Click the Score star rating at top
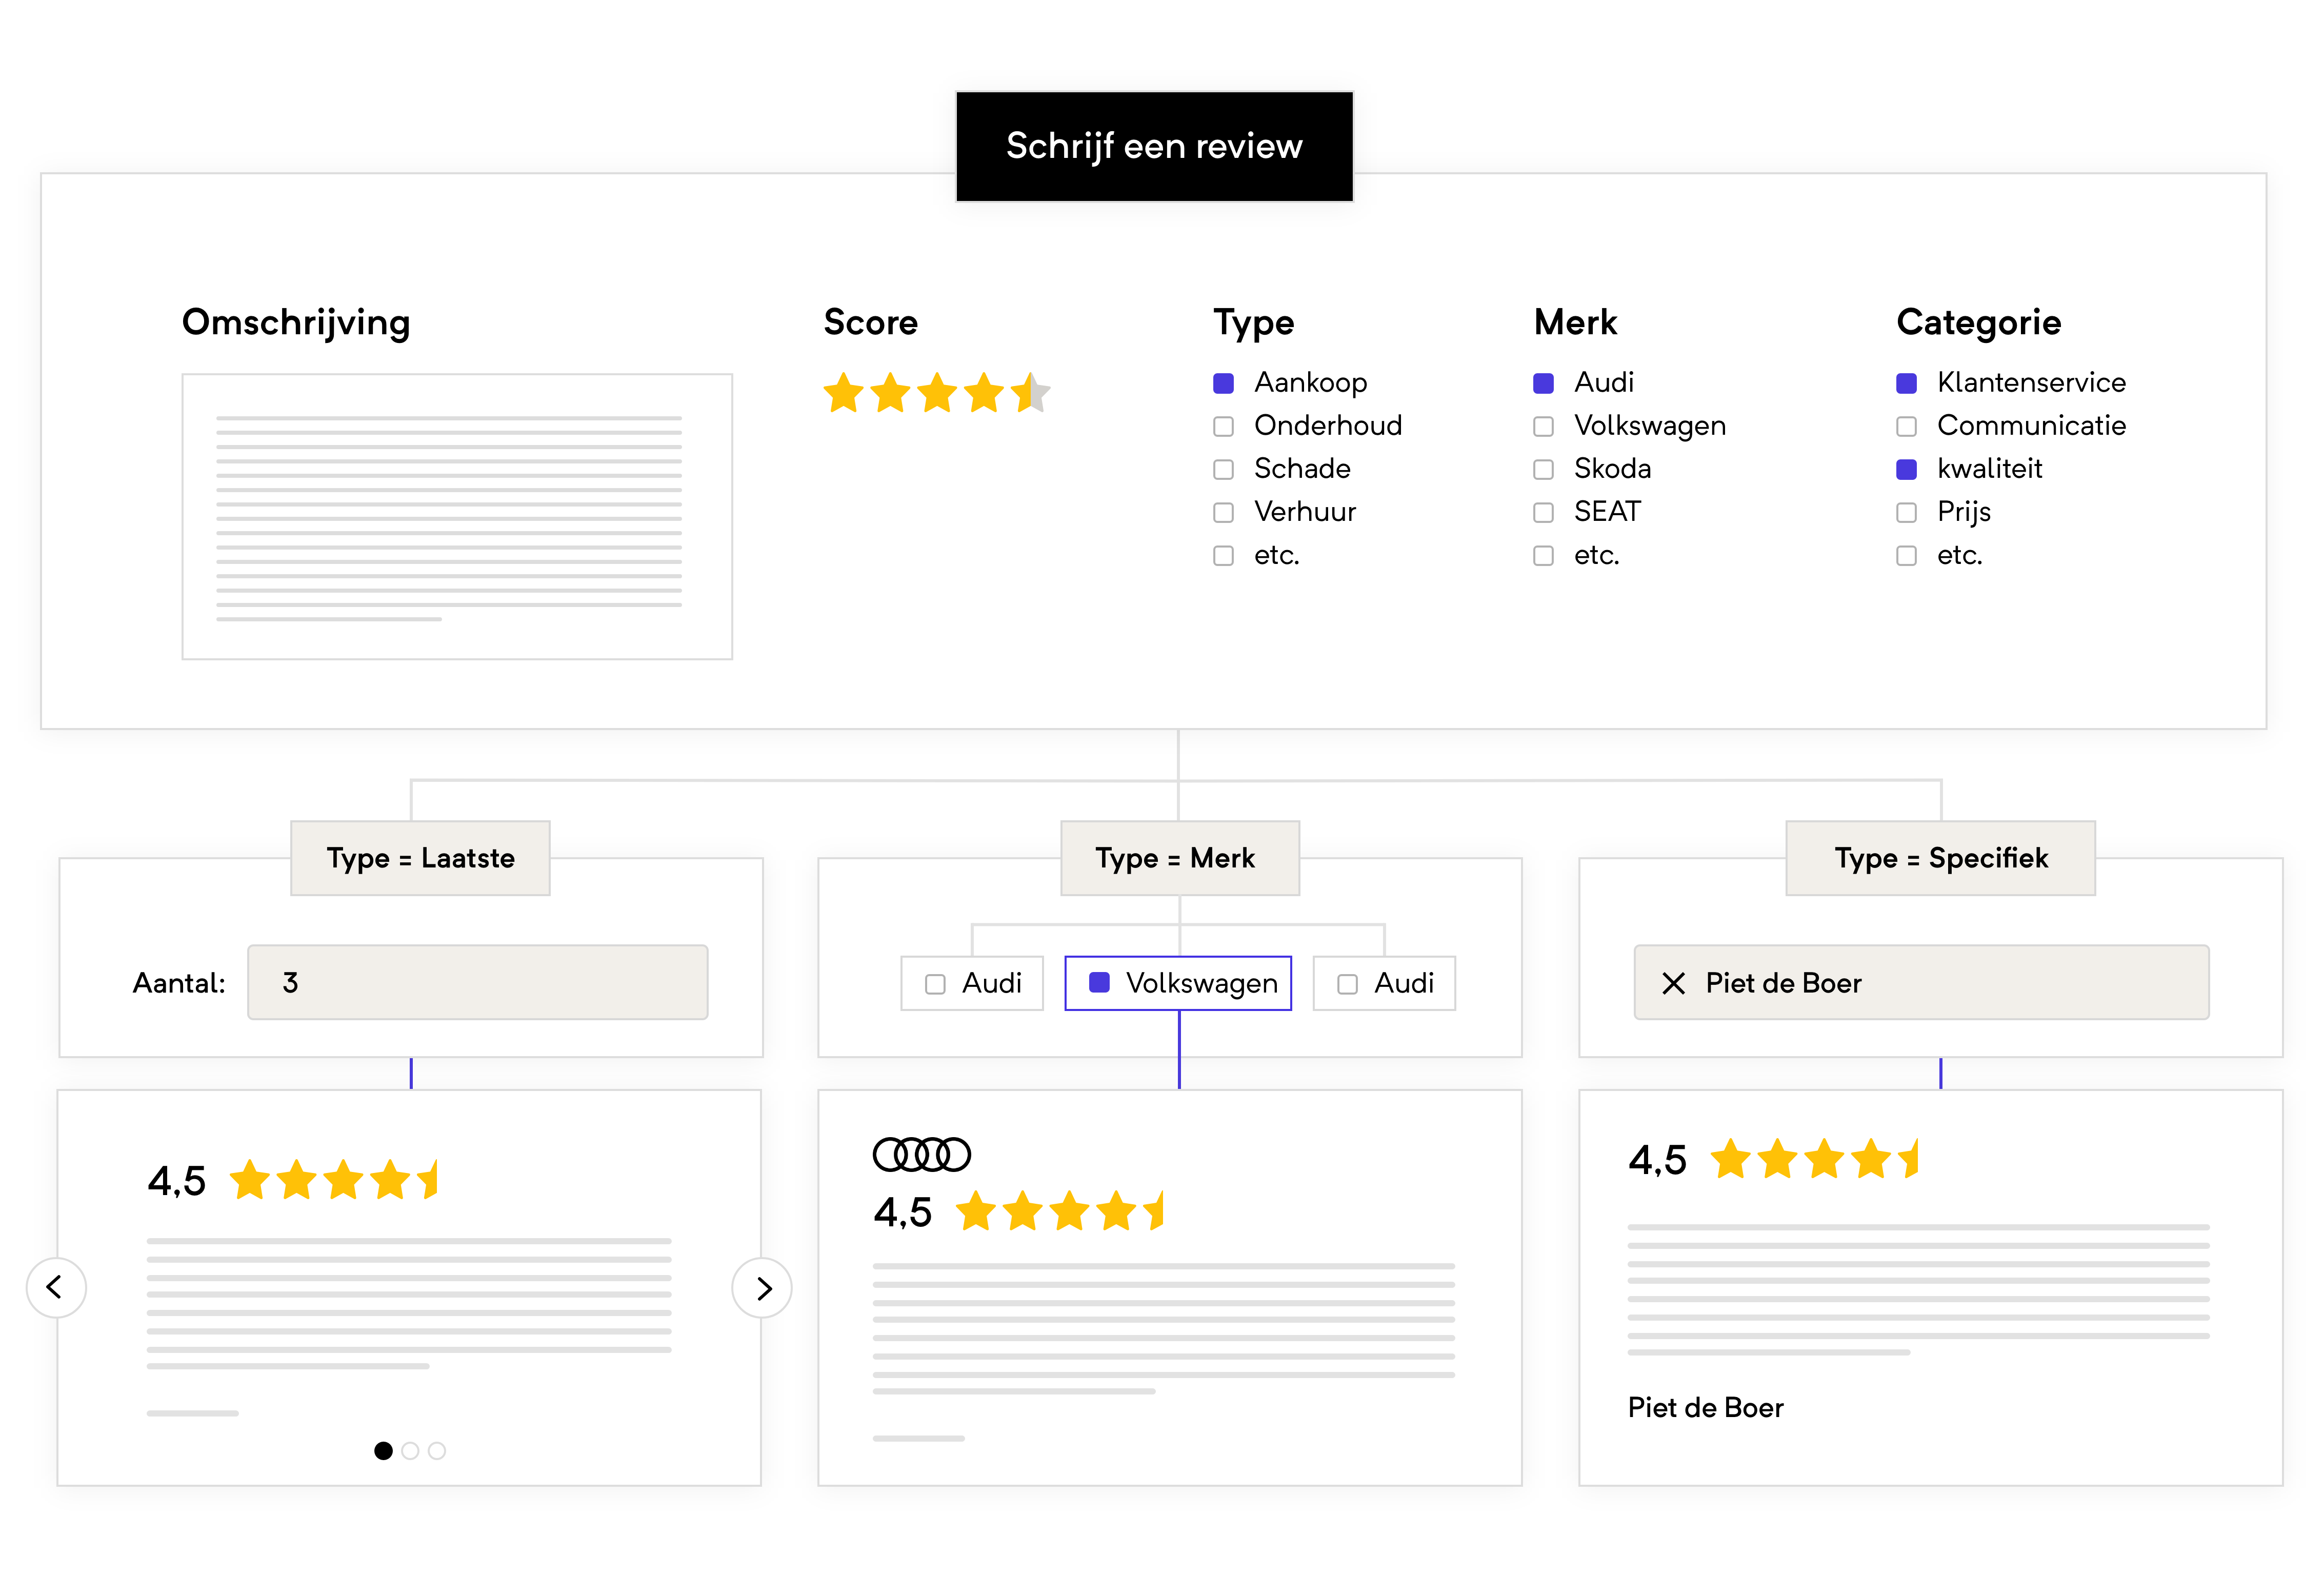This screenshot has width=2324, height=1577. (936, 393)
